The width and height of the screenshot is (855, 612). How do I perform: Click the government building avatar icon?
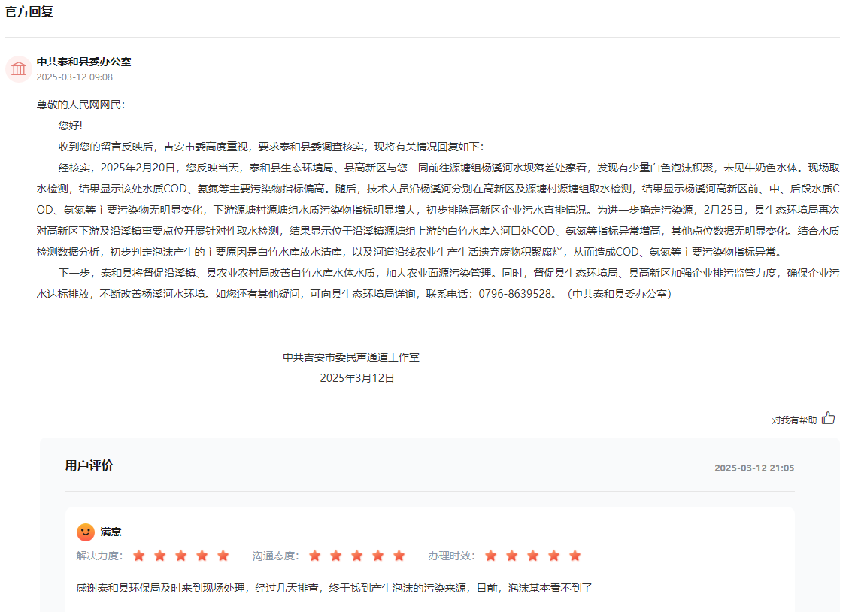[x=19, y=68]
